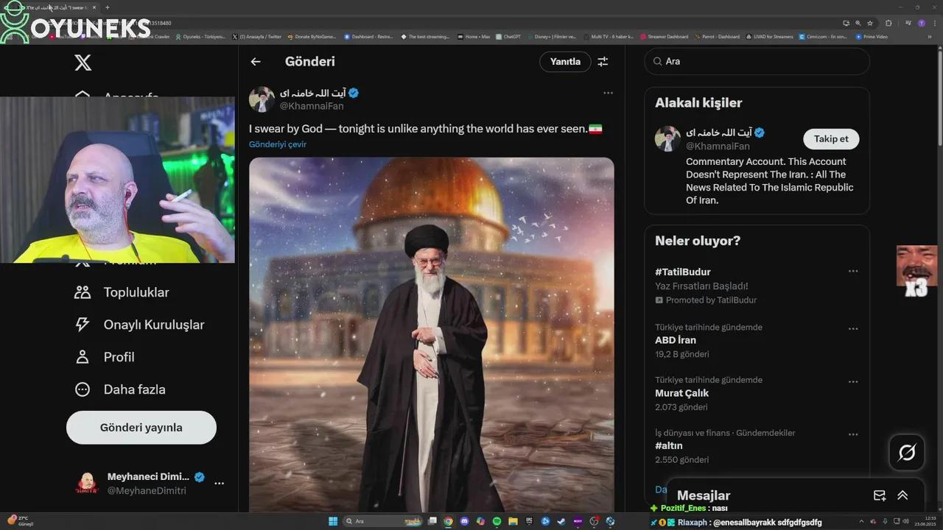Click the Alakalı kişiler avatar of @KhamnaiFan
The height and width of the screenshot is (530, 943).
(667, 139)
